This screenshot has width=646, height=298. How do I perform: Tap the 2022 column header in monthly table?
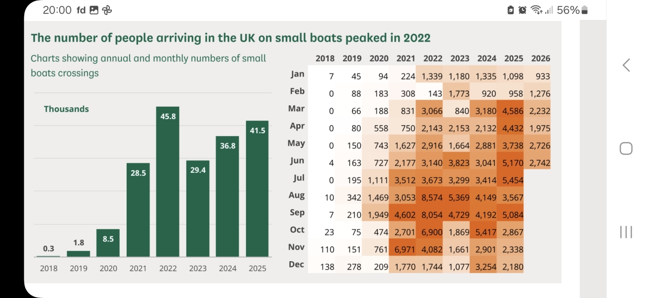[433, 58]
